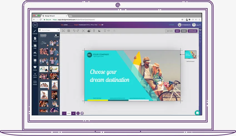Open Favorites heart icon in sidebar
This screenshot has width=236, height=136.
(x=35, y=68)
